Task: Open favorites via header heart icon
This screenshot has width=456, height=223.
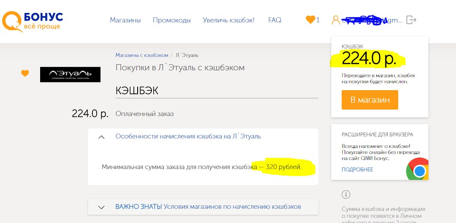Action: [x=311, y=20]
